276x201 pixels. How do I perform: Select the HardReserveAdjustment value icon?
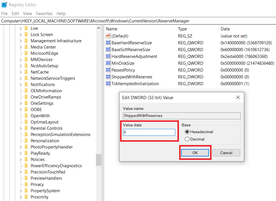[108, 56]
